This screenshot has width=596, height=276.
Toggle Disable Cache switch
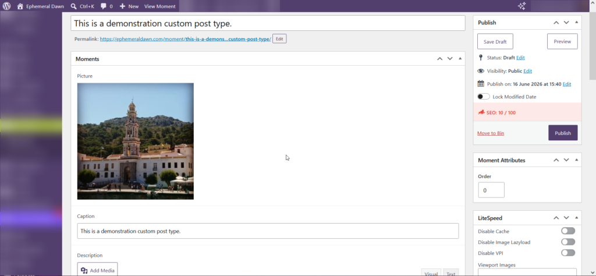point(568,231)
